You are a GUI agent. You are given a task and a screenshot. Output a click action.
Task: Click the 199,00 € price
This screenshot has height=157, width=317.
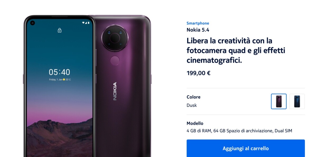pos(198,73)
